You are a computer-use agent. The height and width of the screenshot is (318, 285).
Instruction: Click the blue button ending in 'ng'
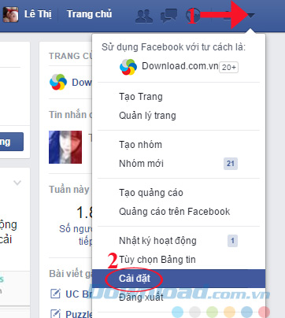pos(12,142)
